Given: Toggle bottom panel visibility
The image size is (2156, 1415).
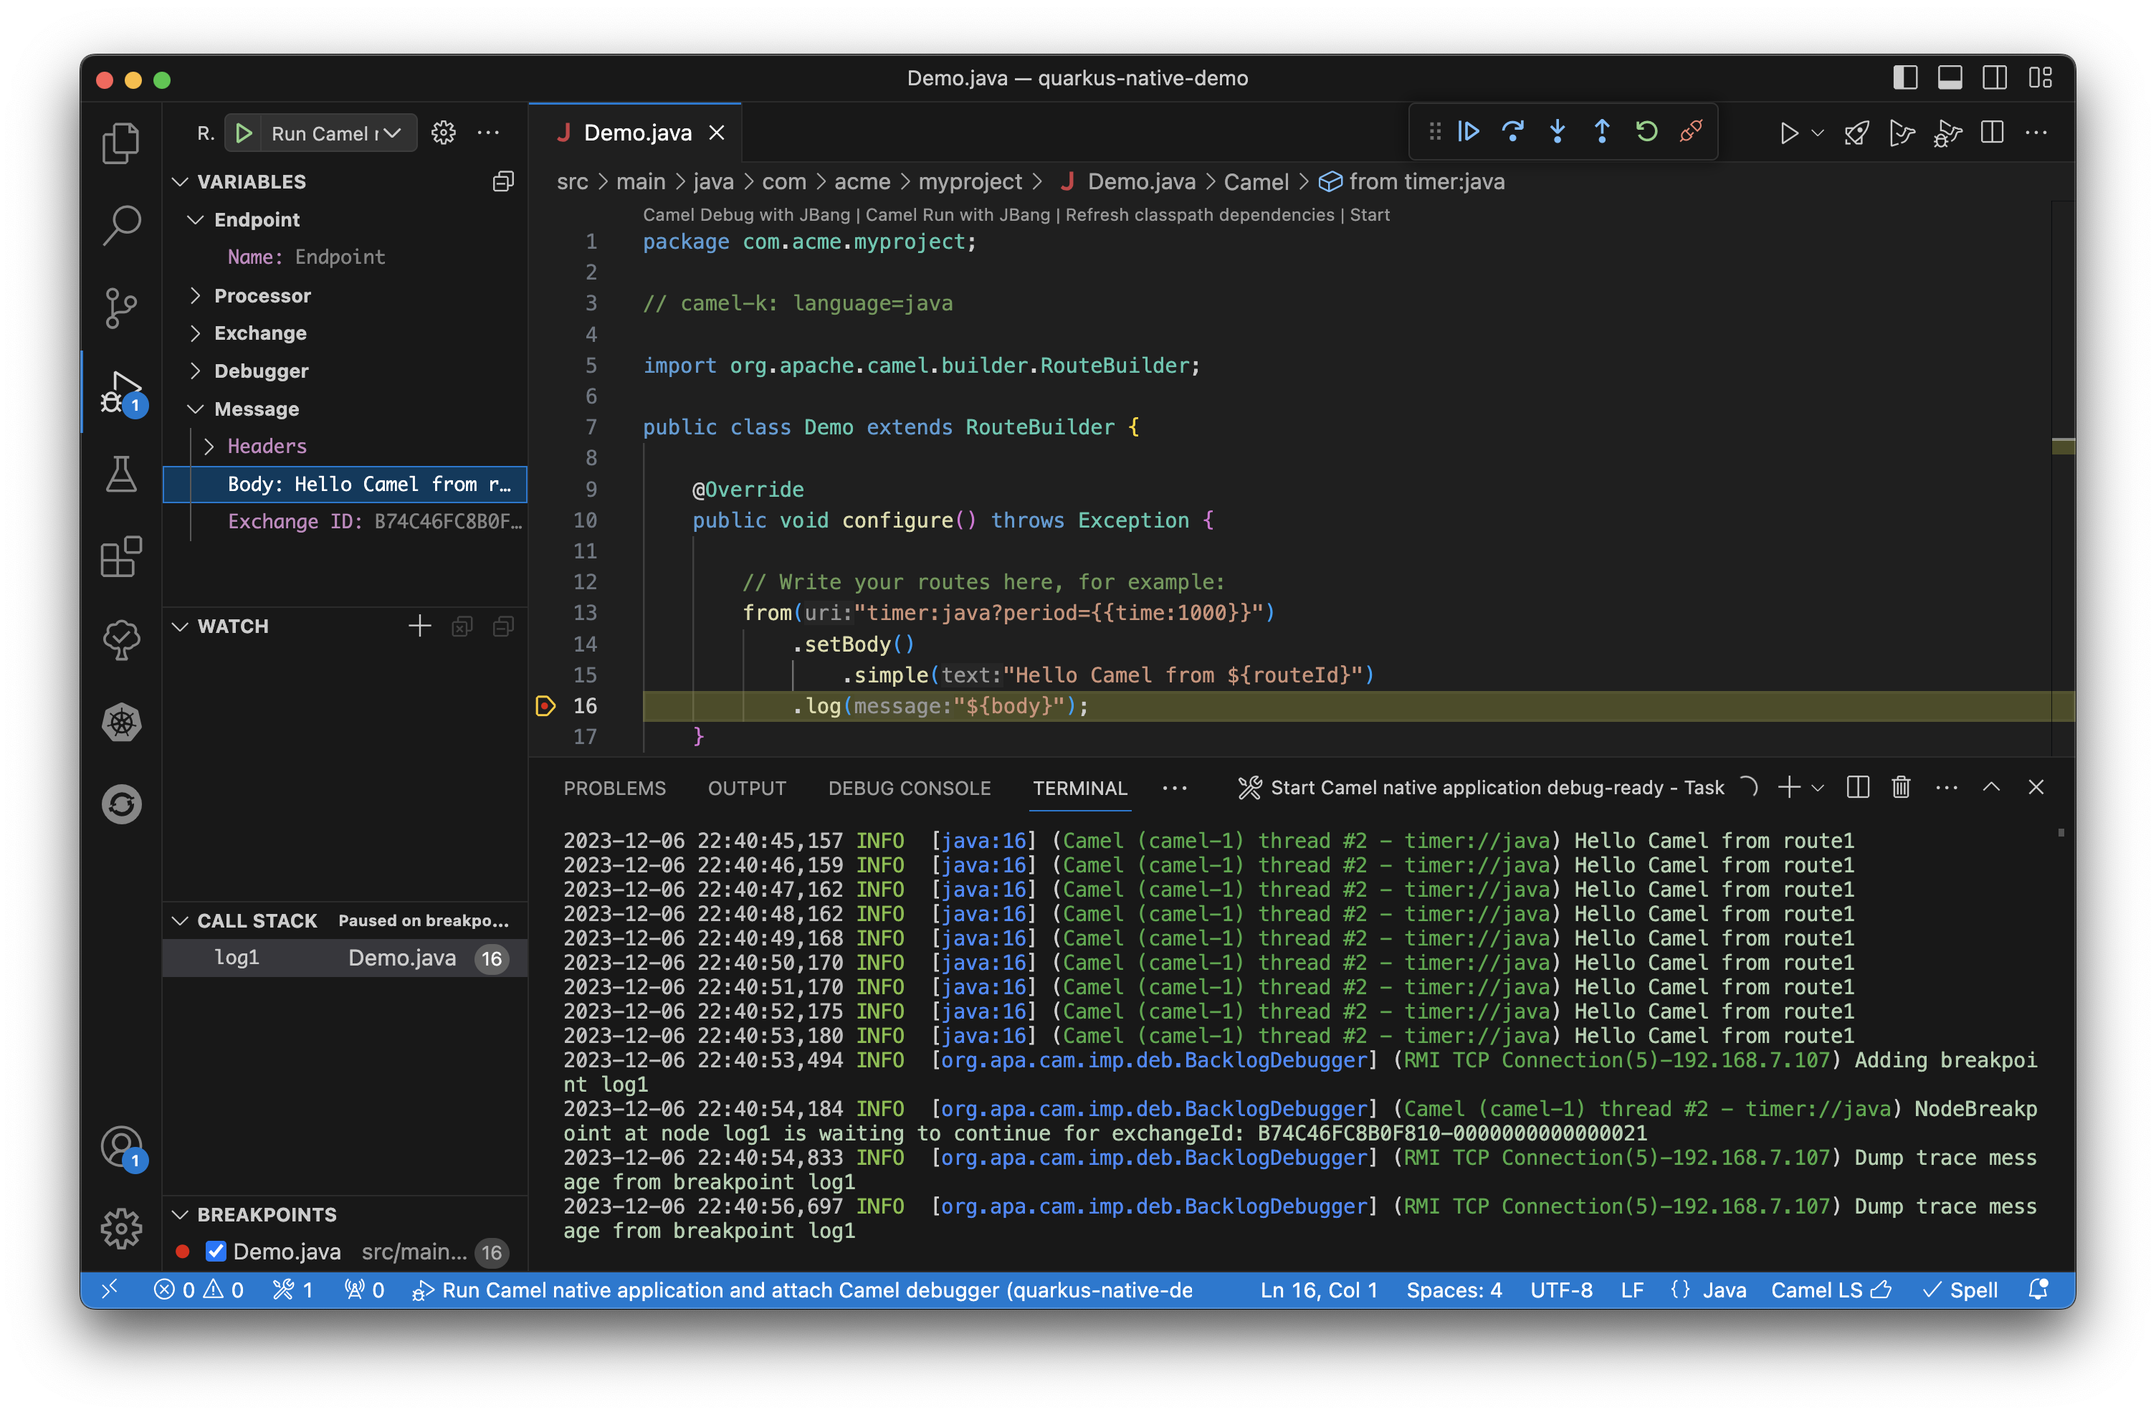Looking at the screenshot, I should (x=1950, y=78).
